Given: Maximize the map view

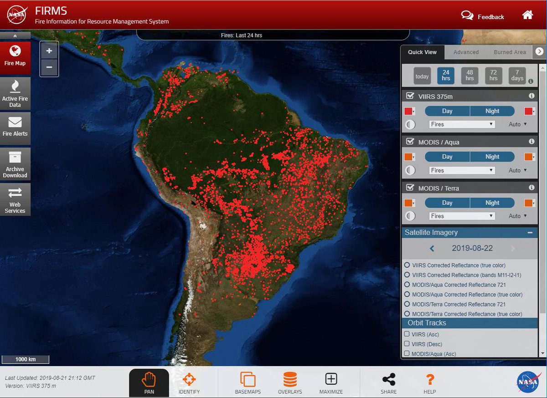Looking at the screenshot, I should coord(331,383).
